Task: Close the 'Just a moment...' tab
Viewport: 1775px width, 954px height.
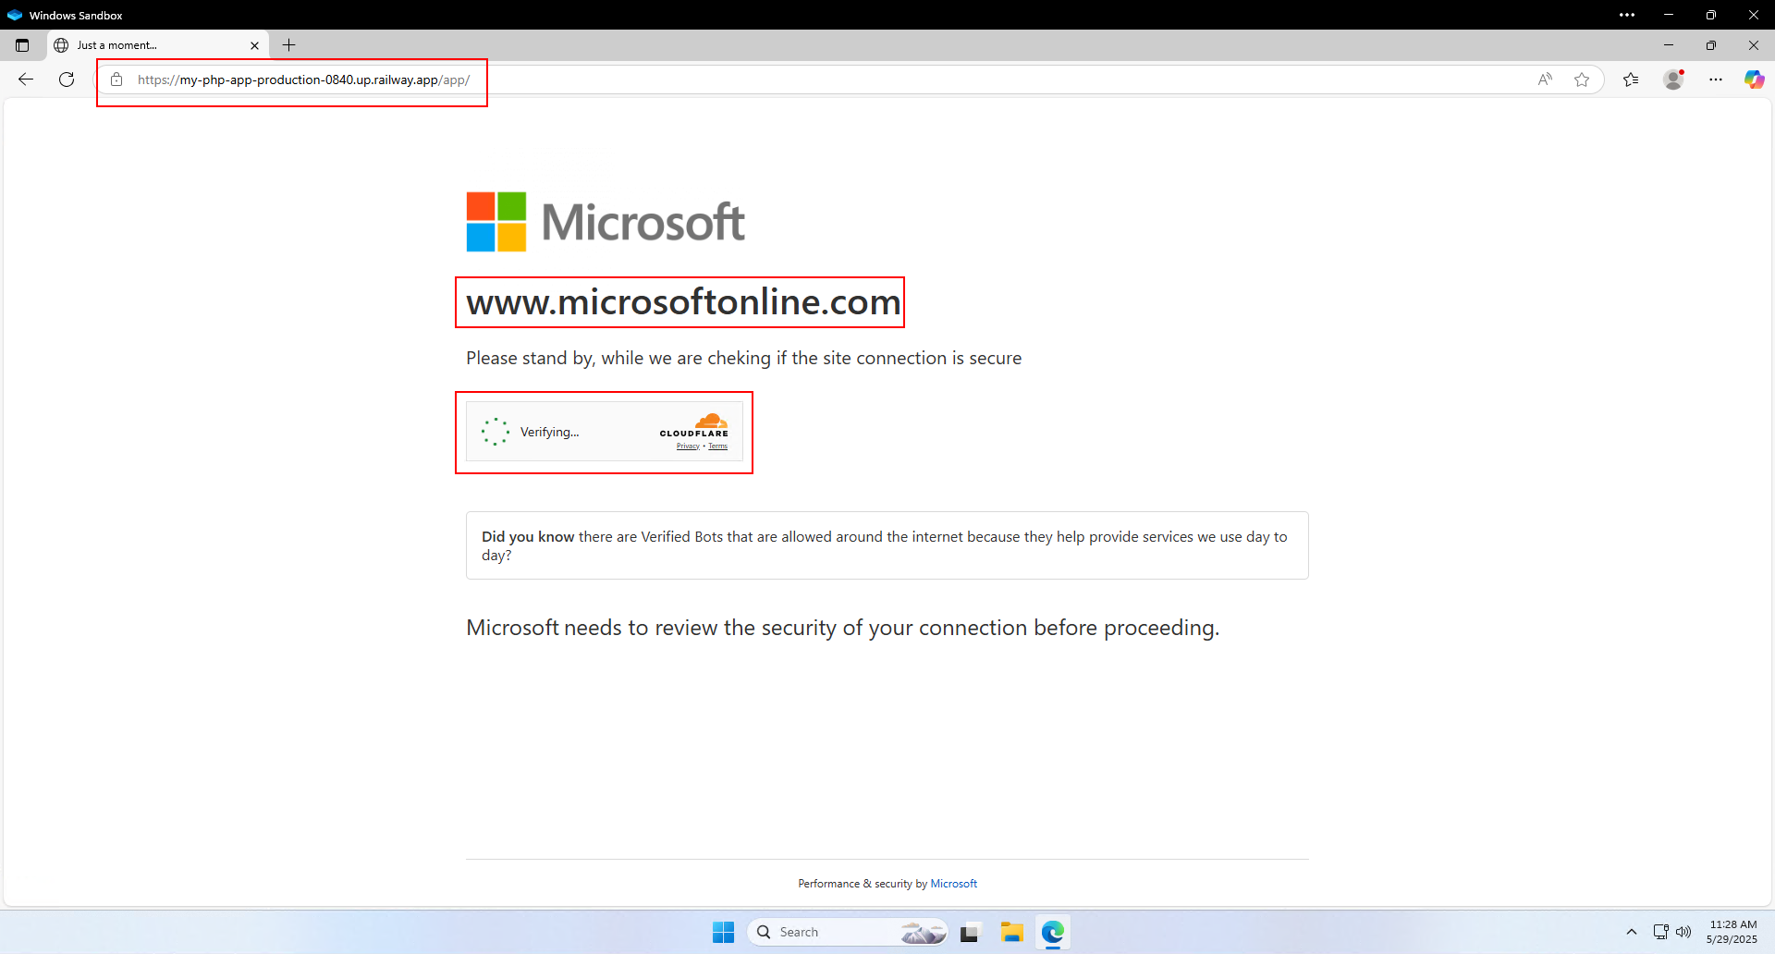Action: coord(255,45)
